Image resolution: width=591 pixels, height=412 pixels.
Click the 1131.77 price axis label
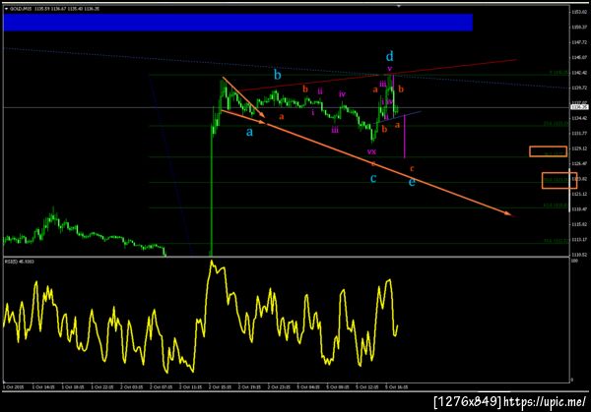579,133
